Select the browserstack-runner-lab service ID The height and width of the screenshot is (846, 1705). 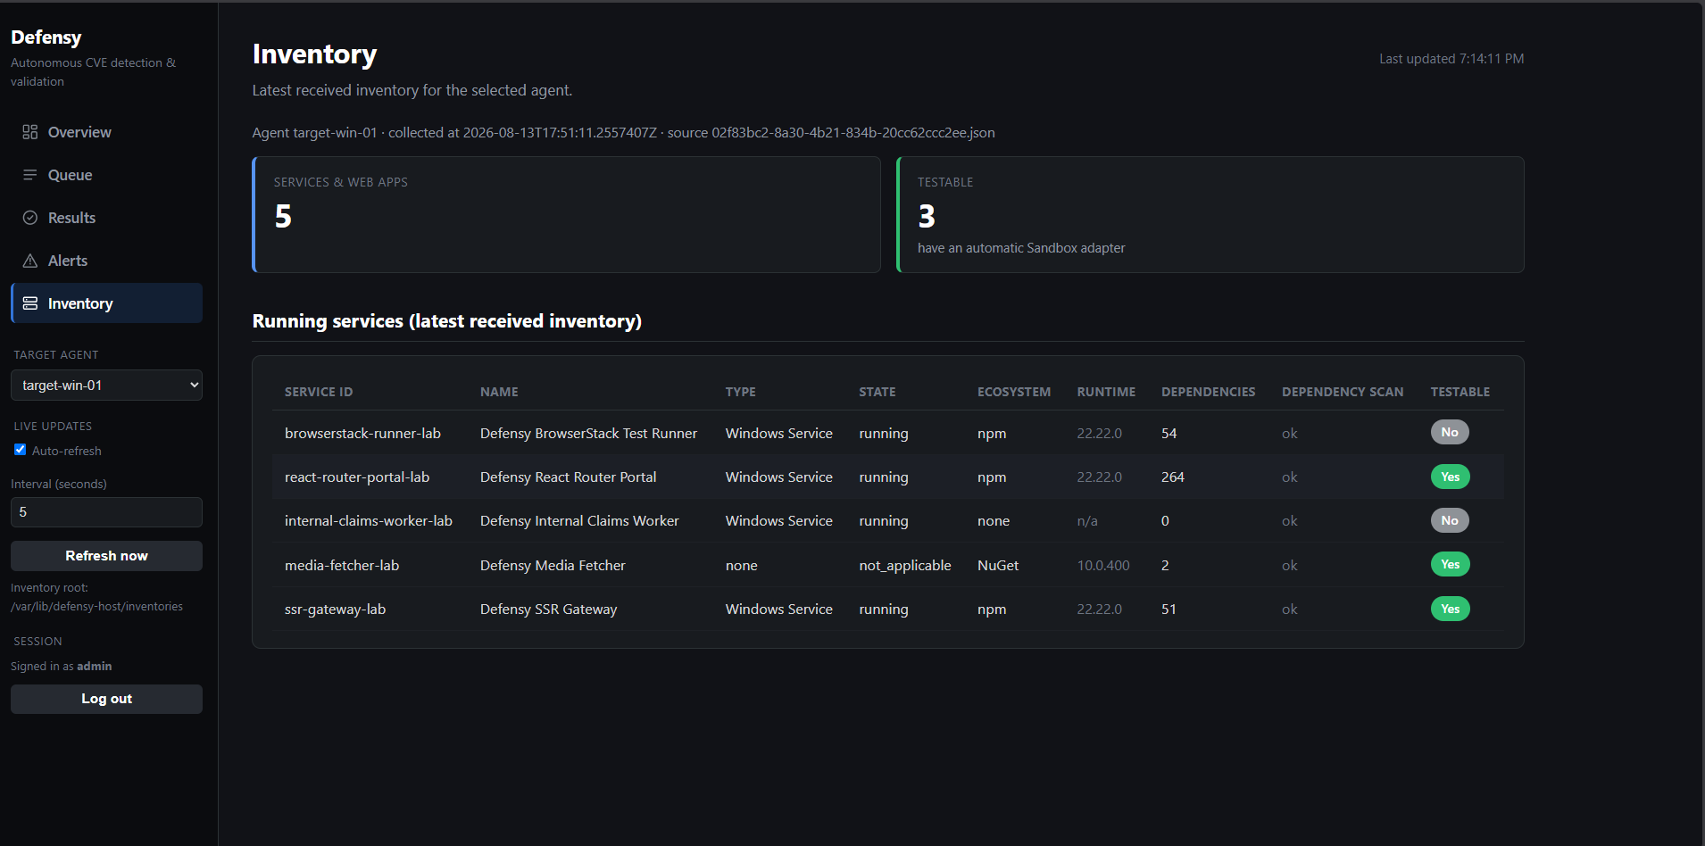click(x=362, y=434)
